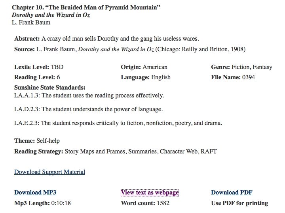Screen dimensions: 285x213
Task: Click the chapter title heading text
Action: click(x=86, y=7)
